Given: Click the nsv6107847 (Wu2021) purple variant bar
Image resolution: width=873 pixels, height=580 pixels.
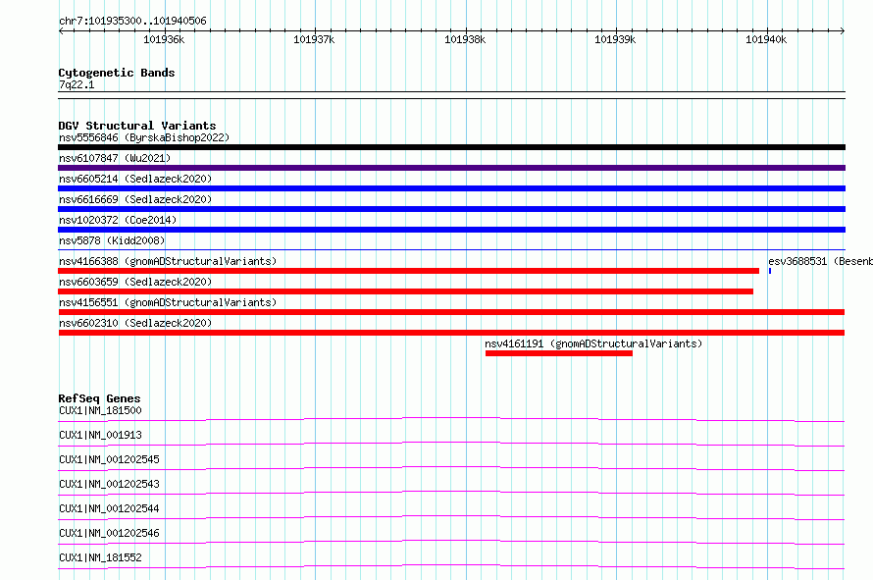Looking at the screenshot, I should (x=451, y=168).
